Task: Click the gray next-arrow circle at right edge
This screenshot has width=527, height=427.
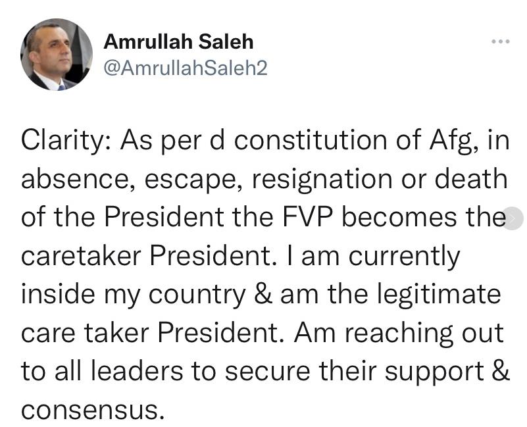Action: [514, 218]
